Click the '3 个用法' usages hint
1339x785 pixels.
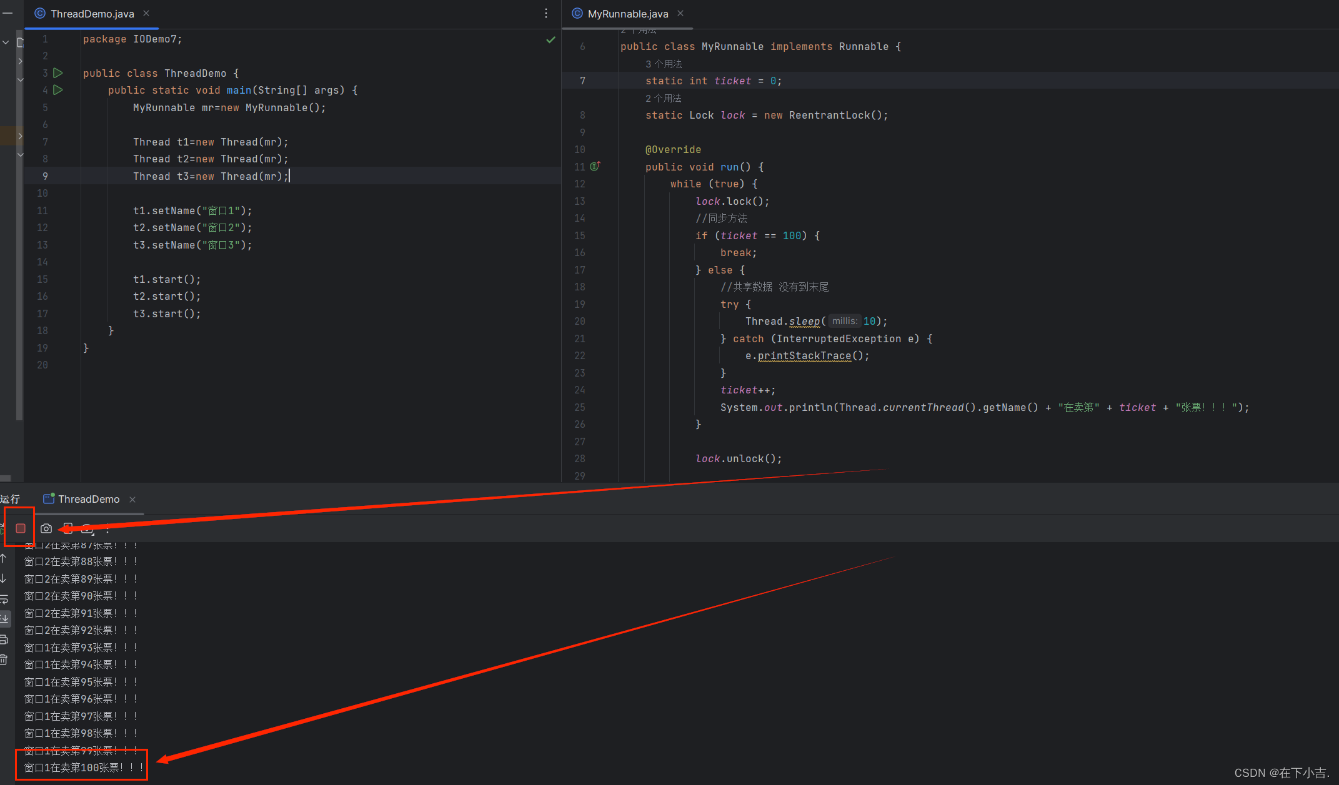(664, 64)
